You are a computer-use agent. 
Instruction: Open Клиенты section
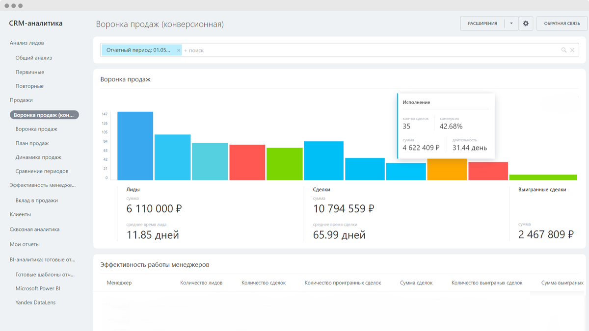[20, 215]
